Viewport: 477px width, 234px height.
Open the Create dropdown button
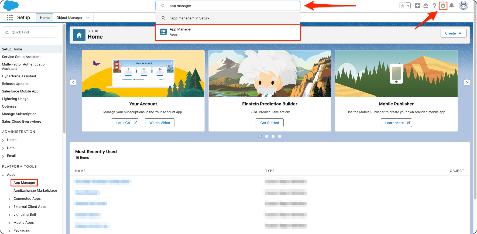[453, 33]
